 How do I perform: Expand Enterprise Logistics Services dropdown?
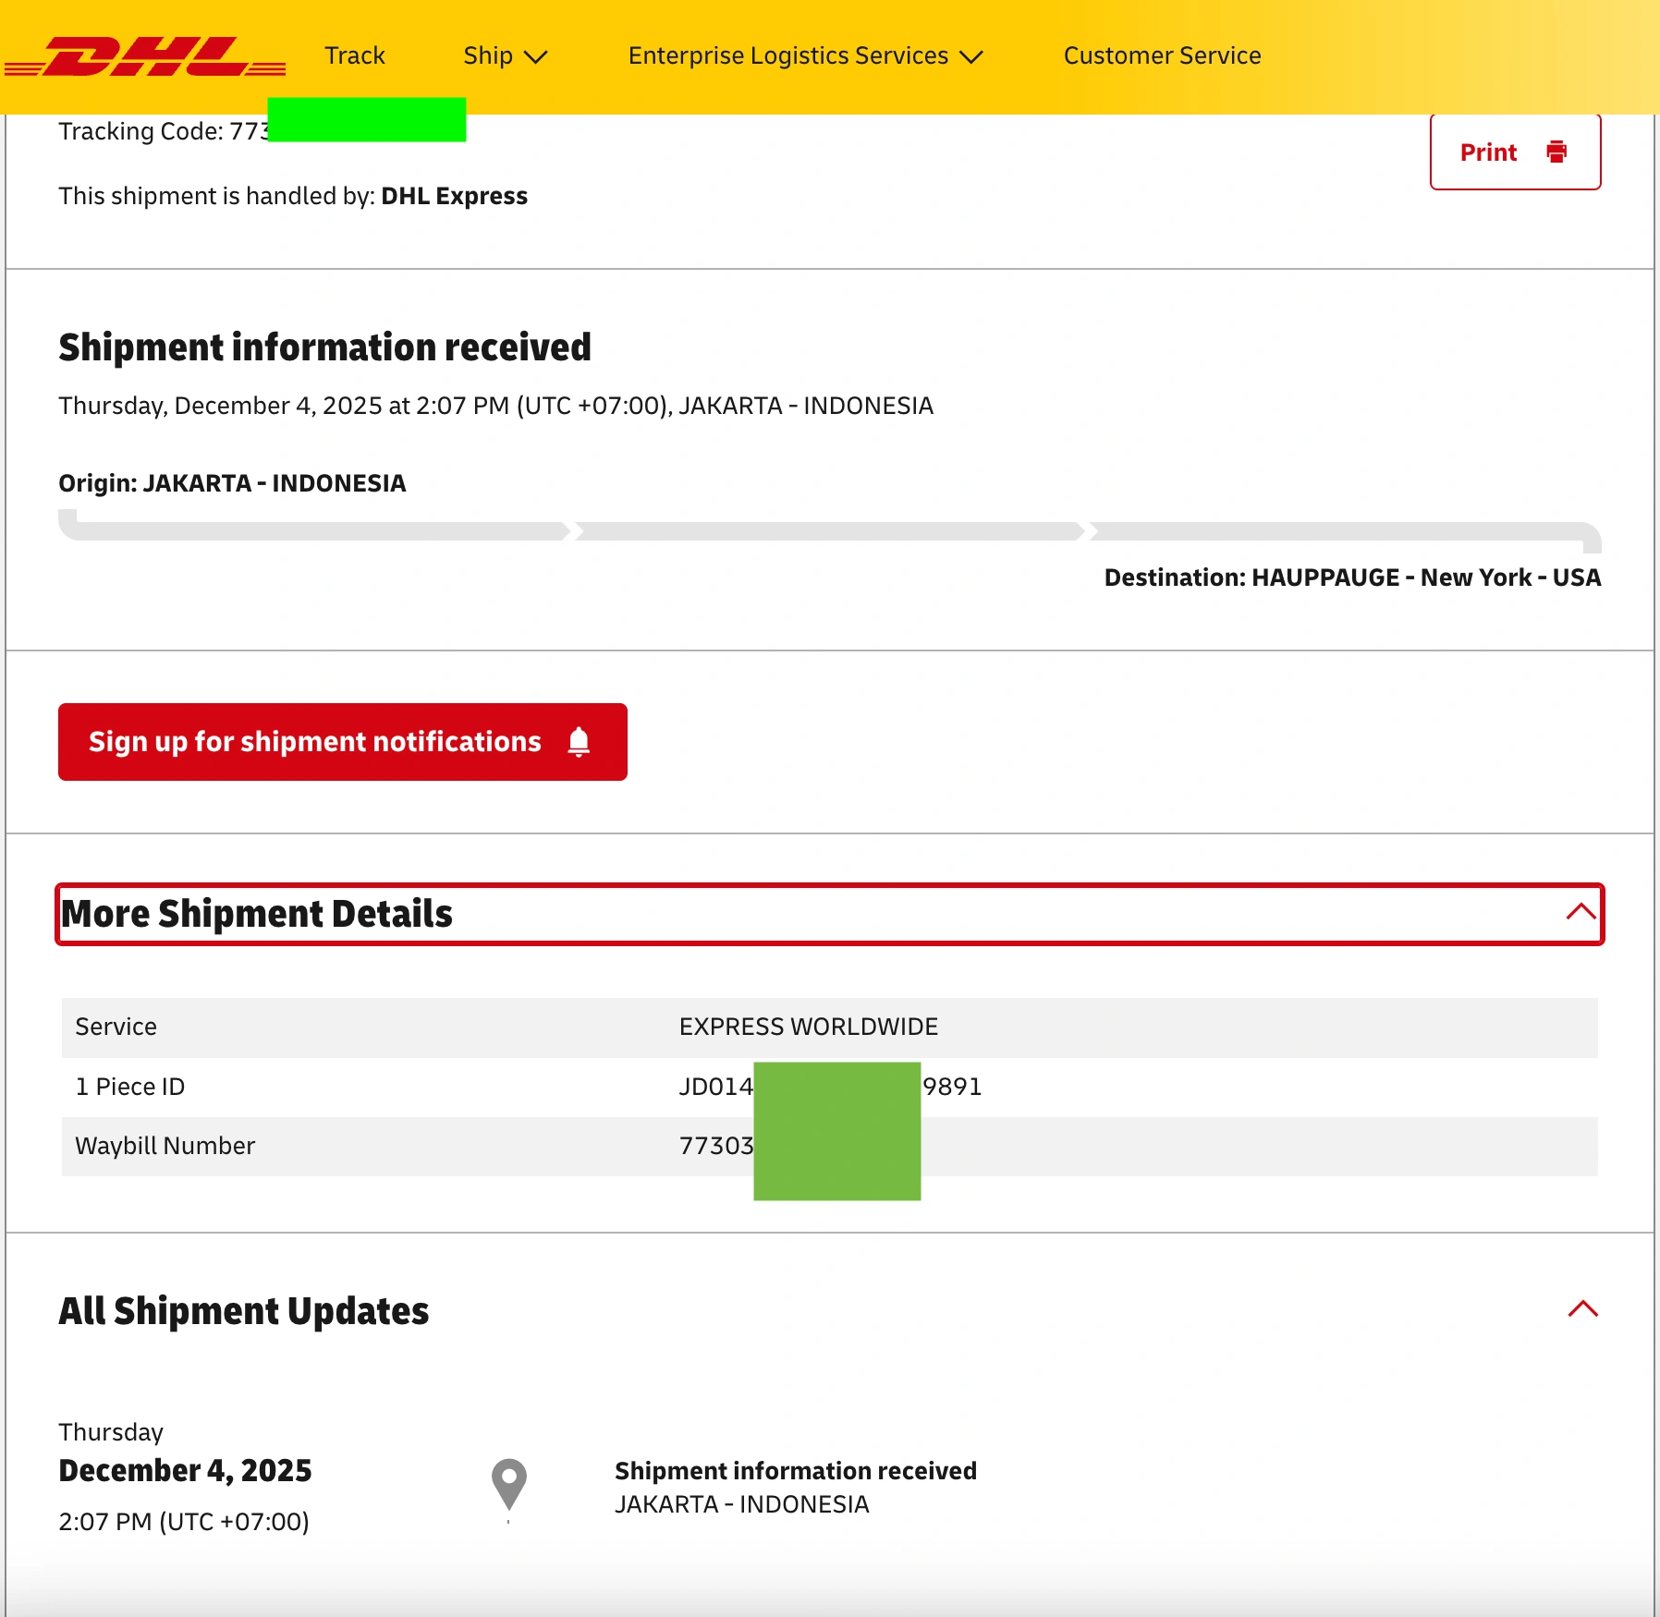pyautogui.click(x=805, y=55)
